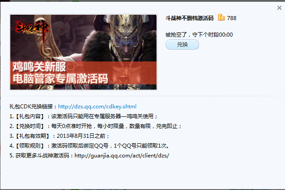Click the 获取更多斗战神激活码 label
Screen dimensions: 285x190
(42, 156)
